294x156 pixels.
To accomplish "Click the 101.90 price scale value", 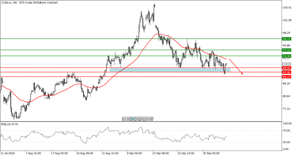I will pyautogui.click(x=287, y=20).
